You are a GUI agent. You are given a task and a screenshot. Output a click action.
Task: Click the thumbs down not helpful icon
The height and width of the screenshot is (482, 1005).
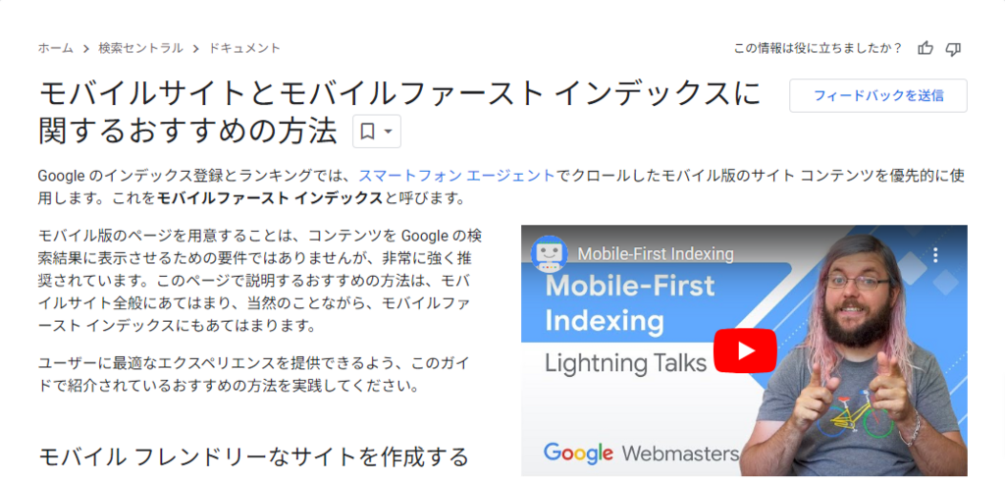click(x=954, y=48)
